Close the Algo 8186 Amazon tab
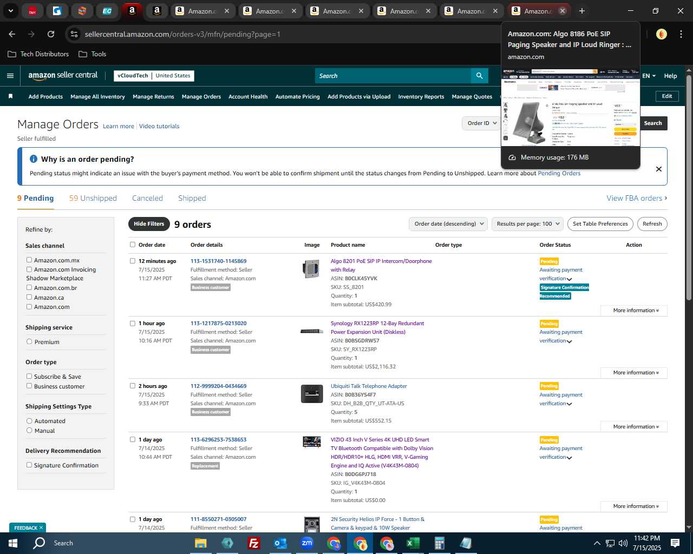Image resolution: width=693 pixels, height=554 pixels. pyautogui.click(x=563, y=11)
